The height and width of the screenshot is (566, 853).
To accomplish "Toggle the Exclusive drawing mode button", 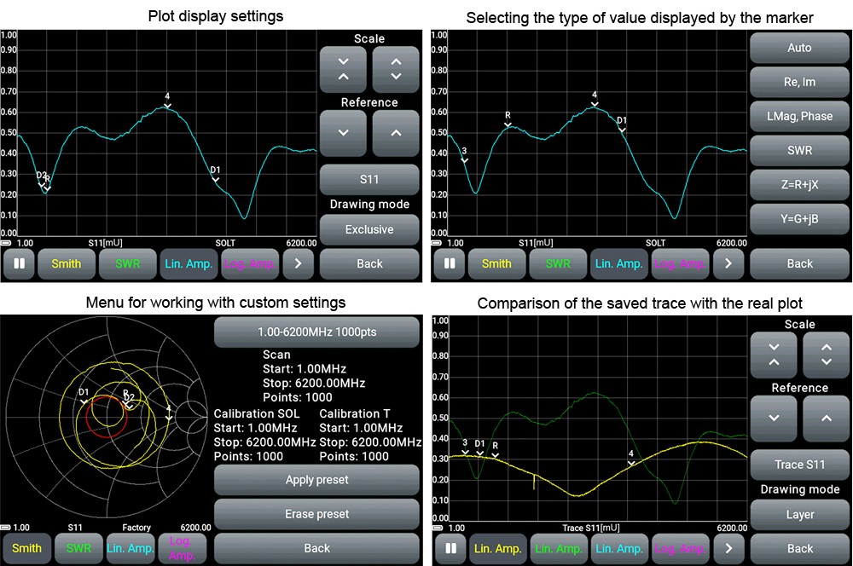I will point(369,230).
